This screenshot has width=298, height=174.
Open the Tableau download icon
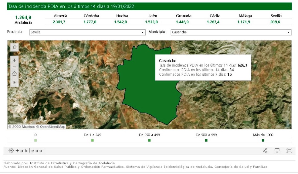point(277,151)
